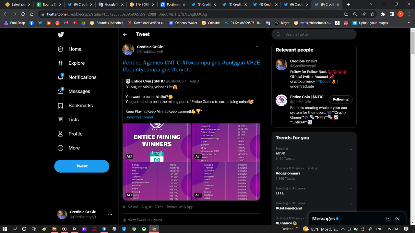Bookmark the current page with the star

click(x=372, y=14)
